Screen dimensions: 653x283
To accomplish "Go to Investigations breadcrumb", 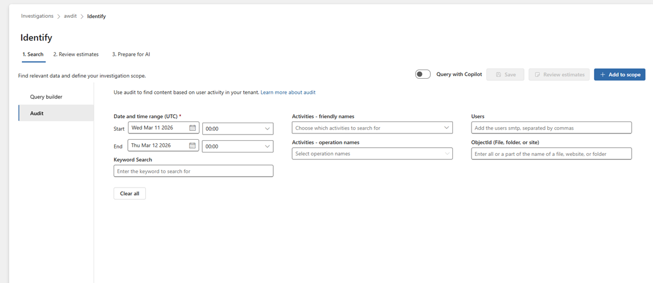I will 37,16.
